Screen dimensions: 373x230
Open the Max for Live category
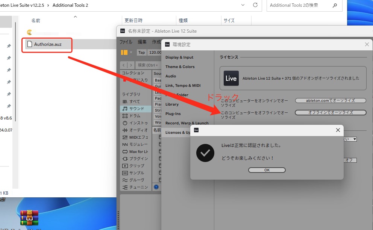[x=136, y=151]
